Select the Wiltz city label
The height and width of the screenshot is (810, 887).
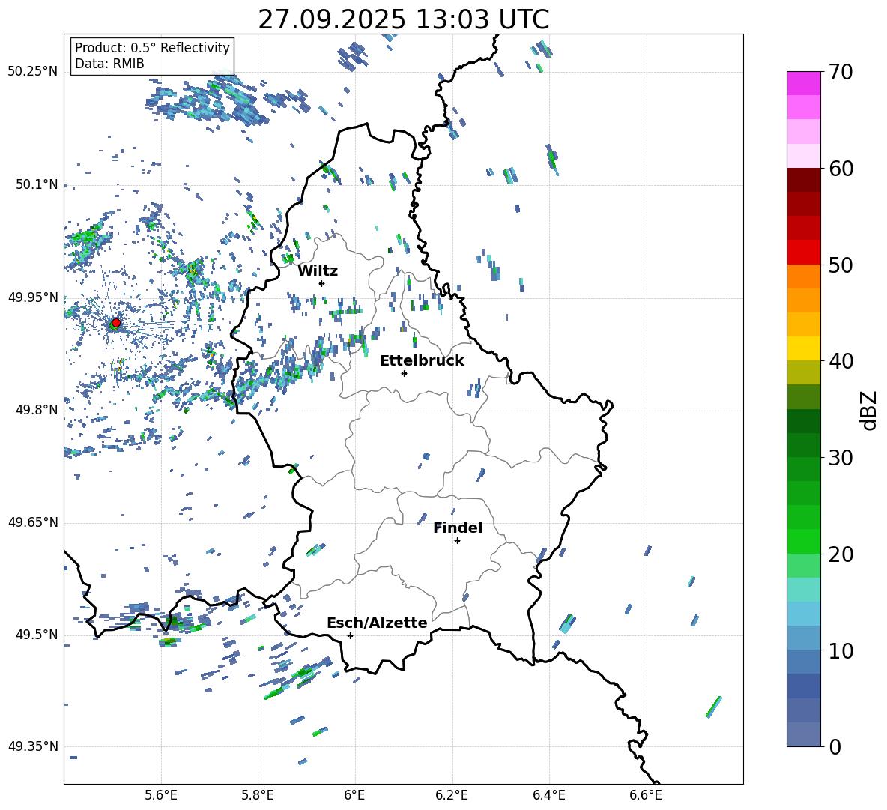(x=318, y=270)
